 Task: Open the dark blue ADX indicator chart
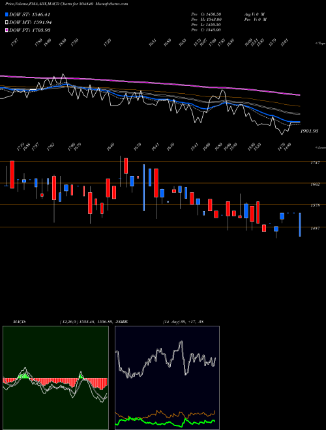pos(167,378)
